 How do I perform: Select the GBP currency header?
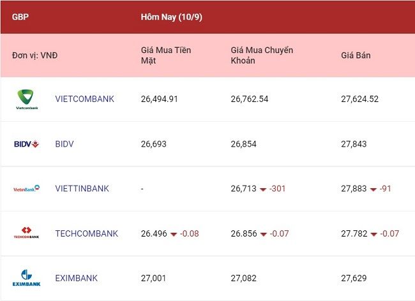20,17
